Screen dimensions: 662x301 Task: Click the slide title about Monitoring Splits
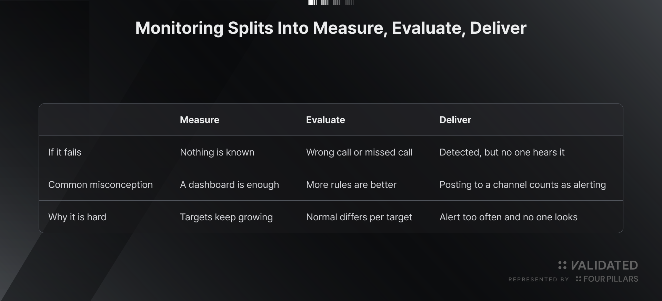331,28
